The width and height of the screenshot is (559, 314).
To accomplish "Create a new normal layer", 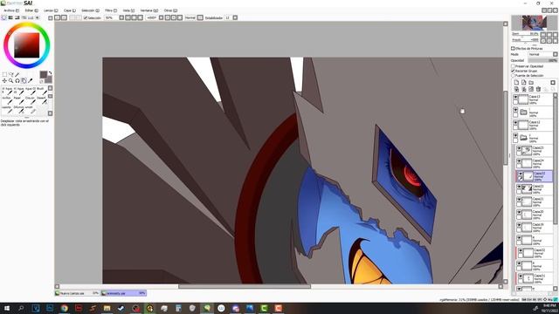I will (516, 83).
